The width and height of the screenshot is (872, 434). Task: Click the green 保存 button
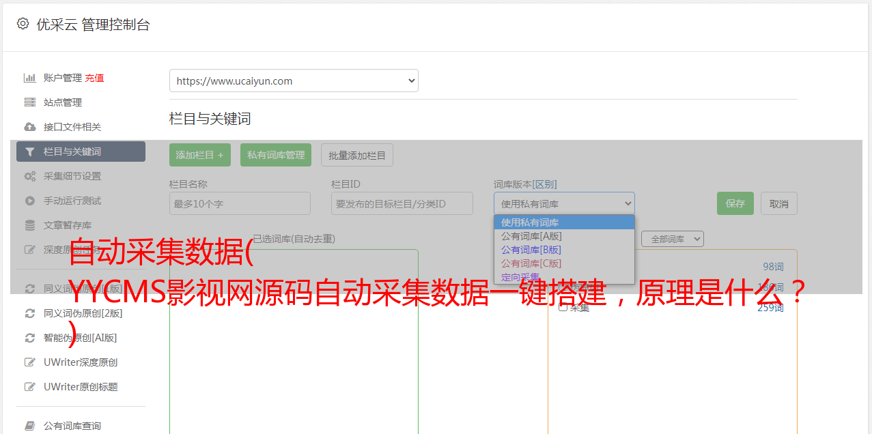pos(735,203)
